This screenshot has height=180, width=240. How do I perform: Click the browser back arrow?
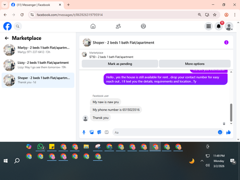5,15
